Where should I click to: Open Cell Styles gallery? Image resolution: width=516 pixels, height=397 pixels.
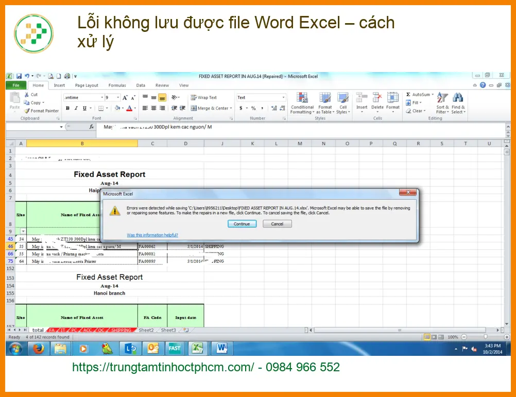tap(343, 103)
